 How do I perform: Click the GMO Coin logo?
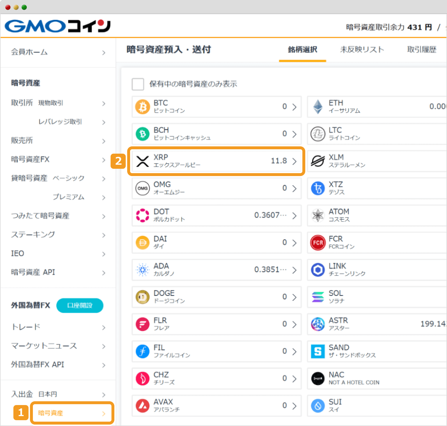[x=58, y=26]
